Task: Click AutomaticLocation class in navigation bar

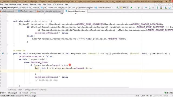Action: tap(103, 8)
